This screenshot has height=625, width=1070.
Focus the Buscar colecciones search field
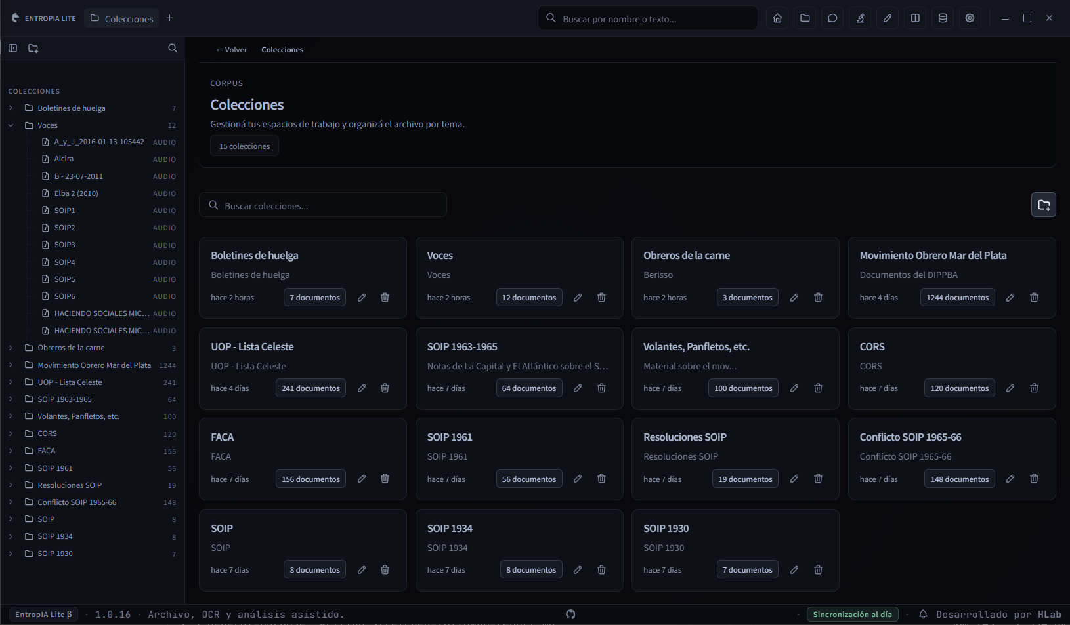tap(323, 205)
